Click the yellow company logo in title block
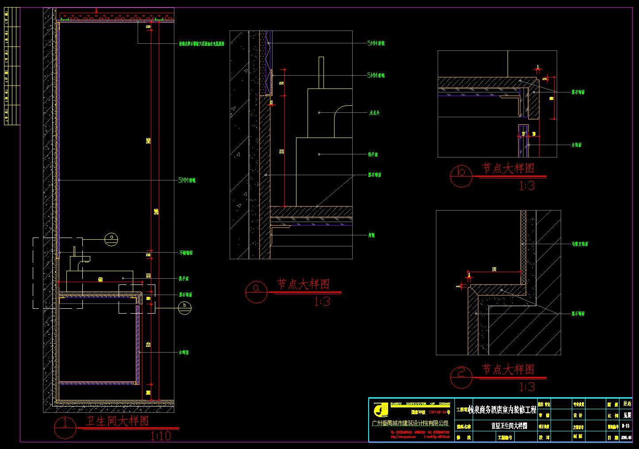This screenshot has width=639, height=449. click(x=380, y=411)
